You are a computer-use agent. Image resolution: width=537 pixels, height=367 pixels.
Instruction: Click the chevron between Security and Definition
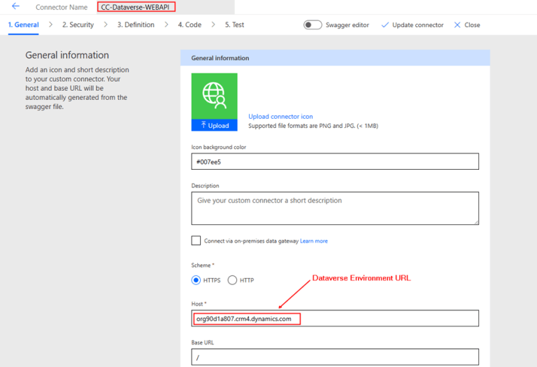coord(106,24)
